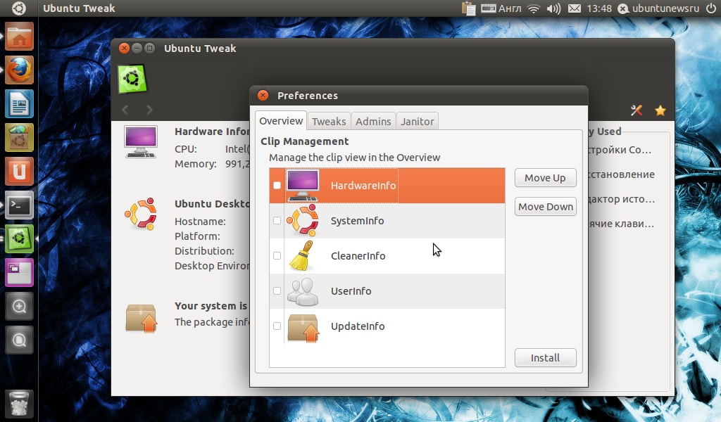
Task: Open the Workspace Switcher in the launcher
Action: coord(19,272)
